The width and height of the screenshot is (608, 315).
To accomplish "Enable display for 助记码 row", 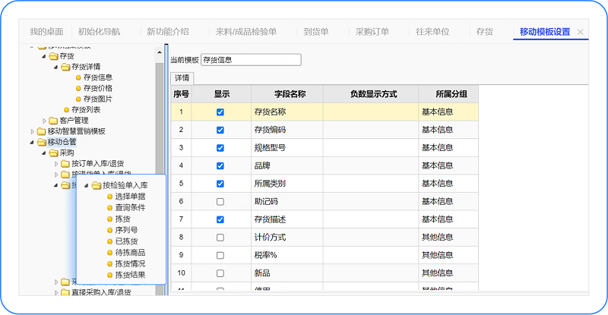I will click(x=220, y=202).
